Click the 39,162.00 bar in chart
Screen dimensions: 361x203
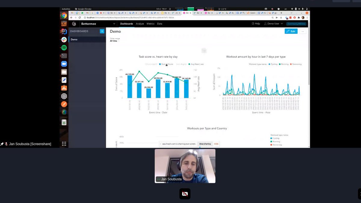point(186,89)
